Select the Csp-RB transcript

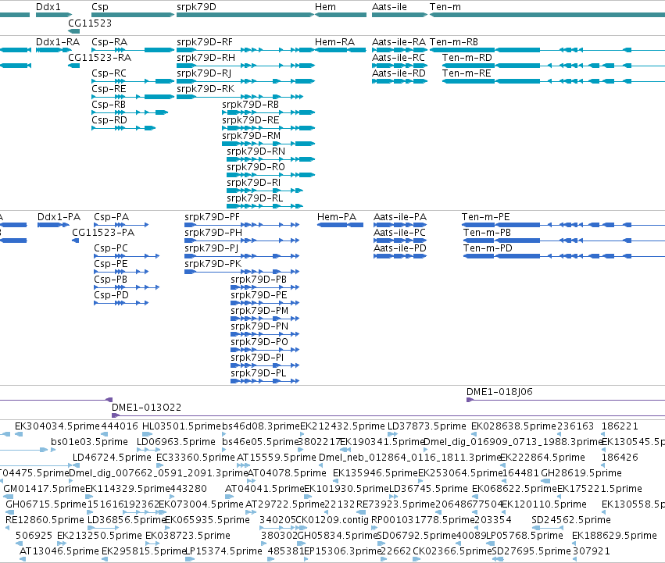(x=130, y=112)
